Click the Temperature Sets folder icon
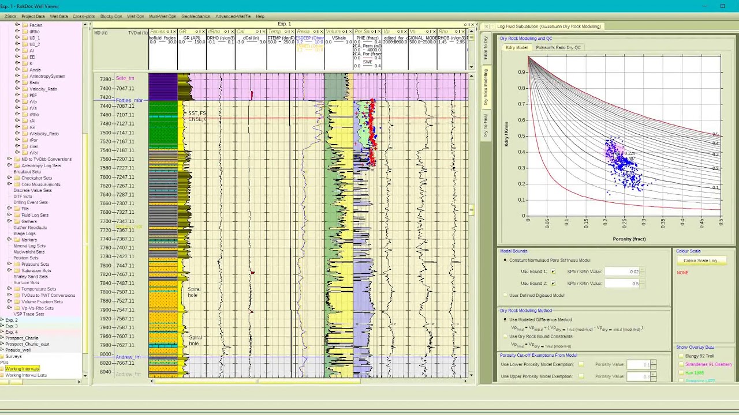 (x=17, y=289)
